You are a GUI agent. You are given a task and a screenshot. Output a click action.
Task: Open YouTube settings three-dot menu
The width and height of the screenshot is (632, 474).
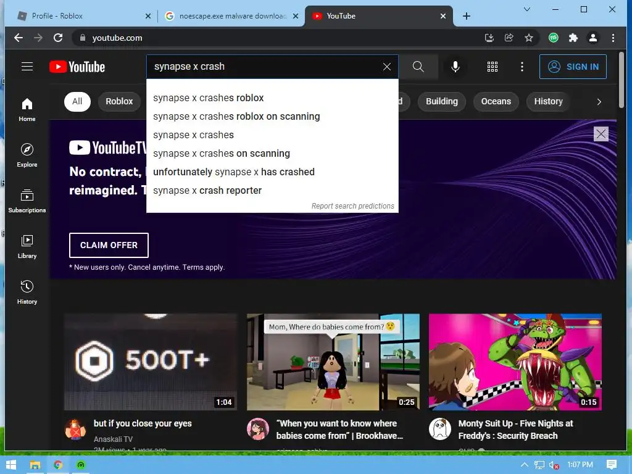click(x=522, y=67)
